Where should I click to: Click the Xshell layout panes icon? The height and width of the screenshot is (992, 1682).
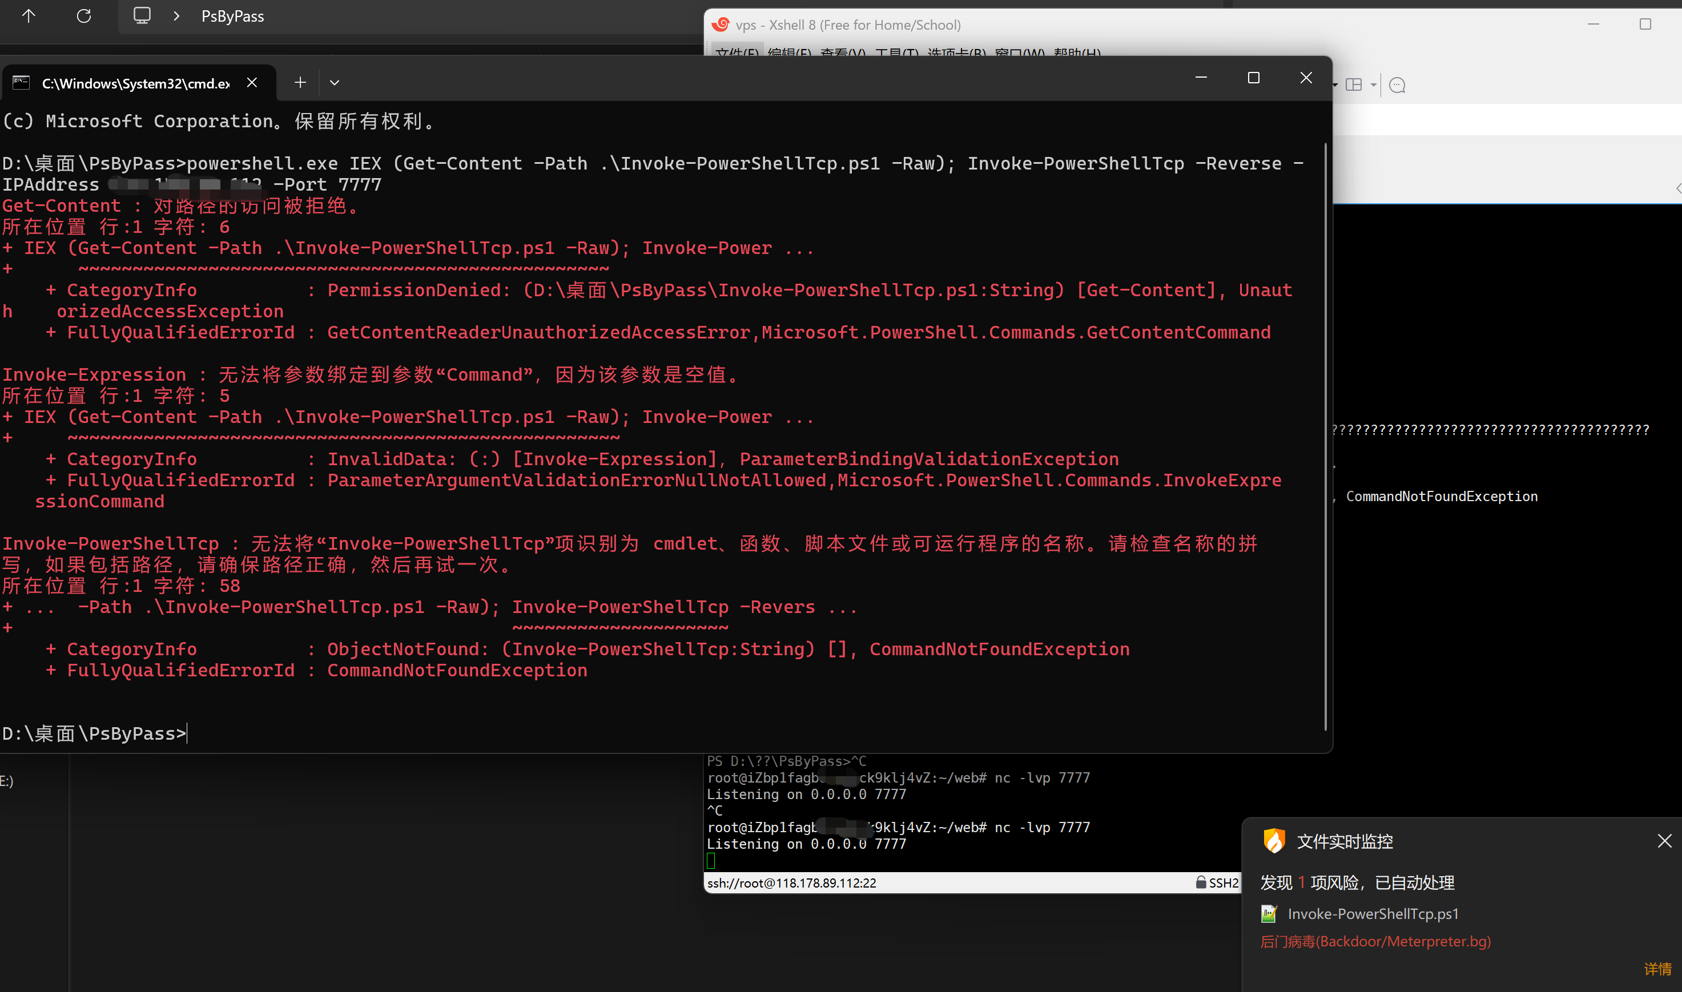pos(1354,85)
